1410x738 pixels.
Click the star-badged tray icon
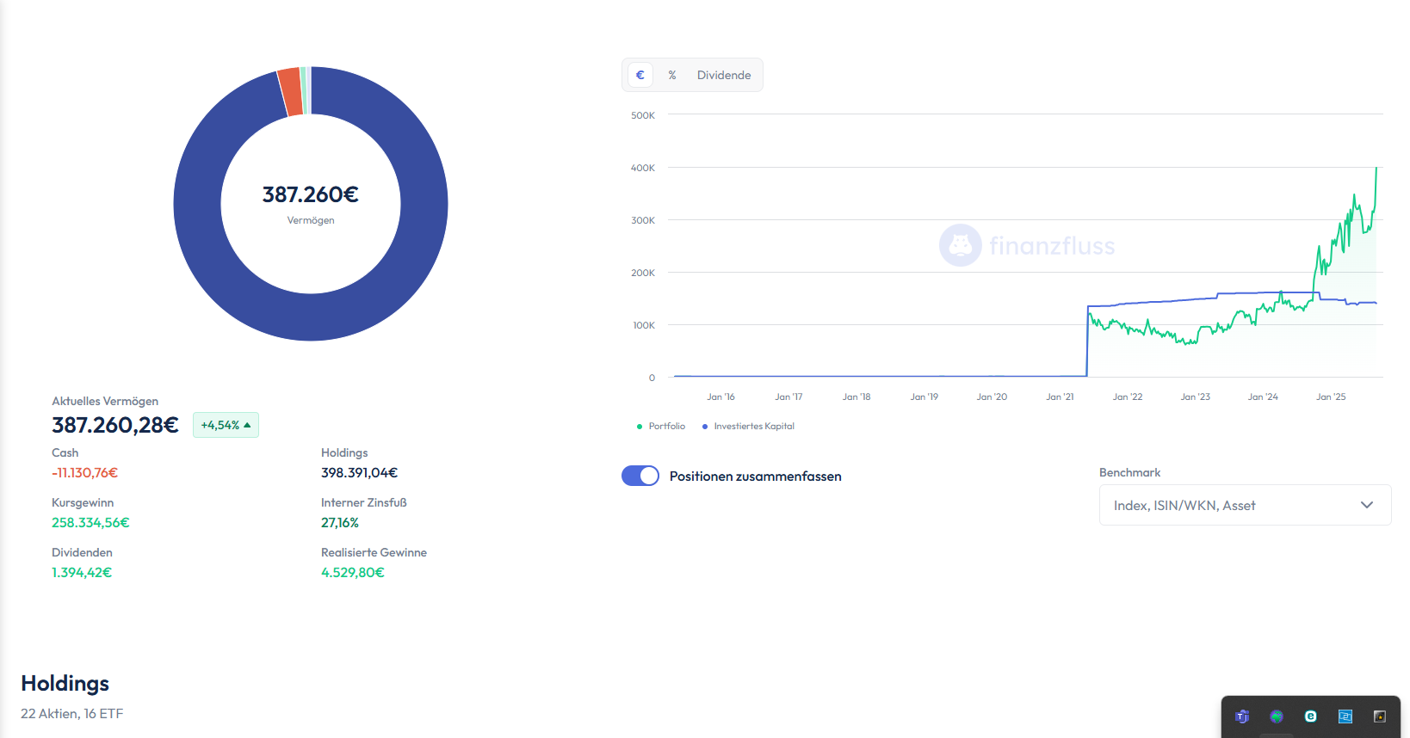point(1379,716)
